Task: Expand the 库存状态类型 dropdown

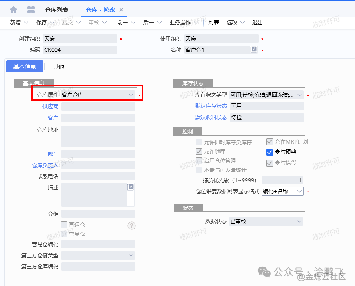Action: (300, 95)
